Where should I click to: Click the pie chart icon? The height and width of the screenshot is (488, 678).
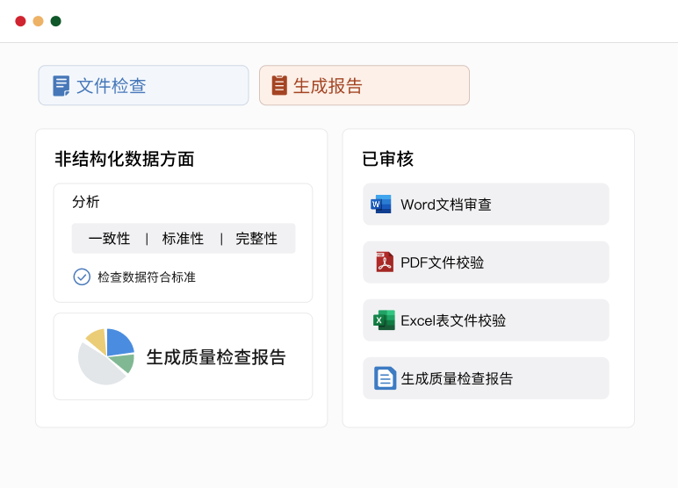click(106, 356)
